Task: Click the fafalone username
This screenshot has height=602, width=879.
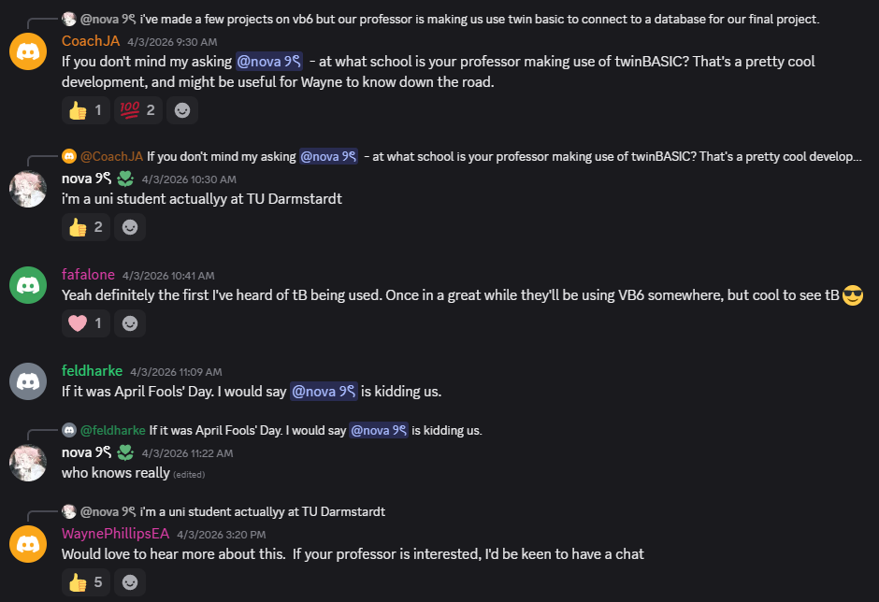Action: point(88,274)
